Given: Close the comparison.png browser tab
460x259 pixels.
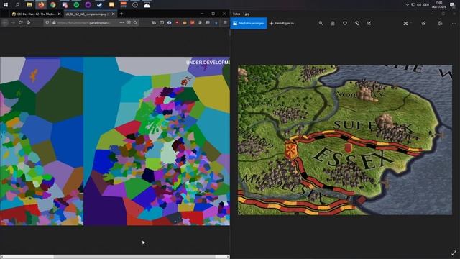Looking at the screenshot, I should point(114,14).
